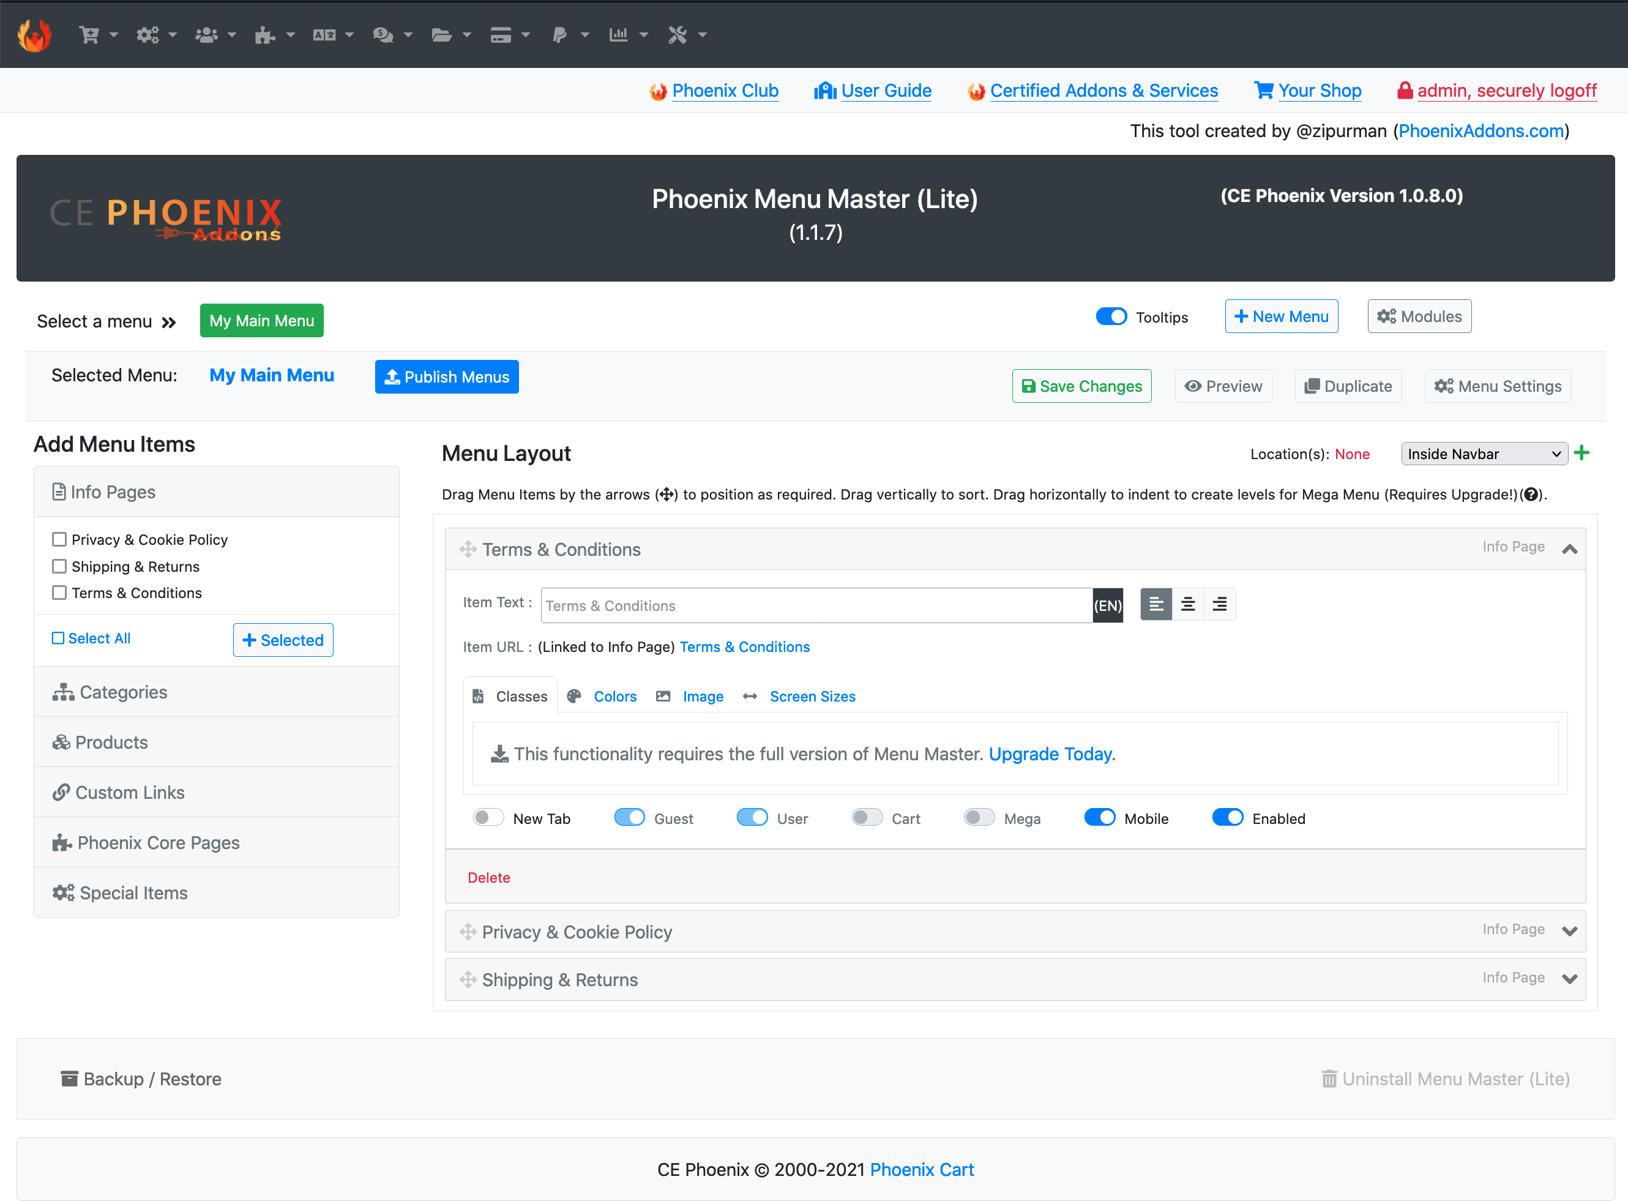The width and height of the screenshot is (1628, 1201).
Task: Open the Inside Navbar location dropdown
Action: [x=1484, y=454]
